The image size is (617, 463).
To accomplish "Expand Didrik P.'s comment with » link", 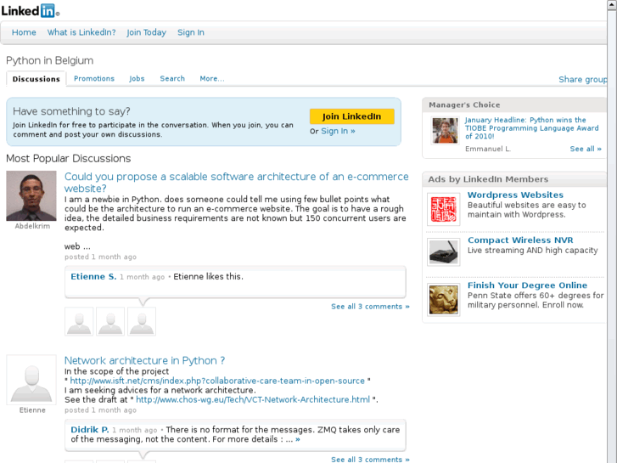I will click(x=298, y=439).
